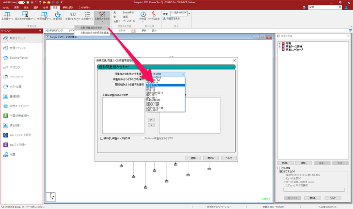
Task: Open the ファイル menu tab
Action: pyautogui.click(x=6, y=7)
